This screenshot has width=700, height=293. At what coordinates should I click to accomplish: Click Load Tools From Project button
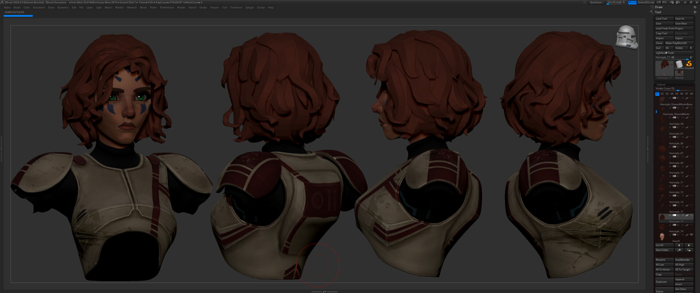674,28
